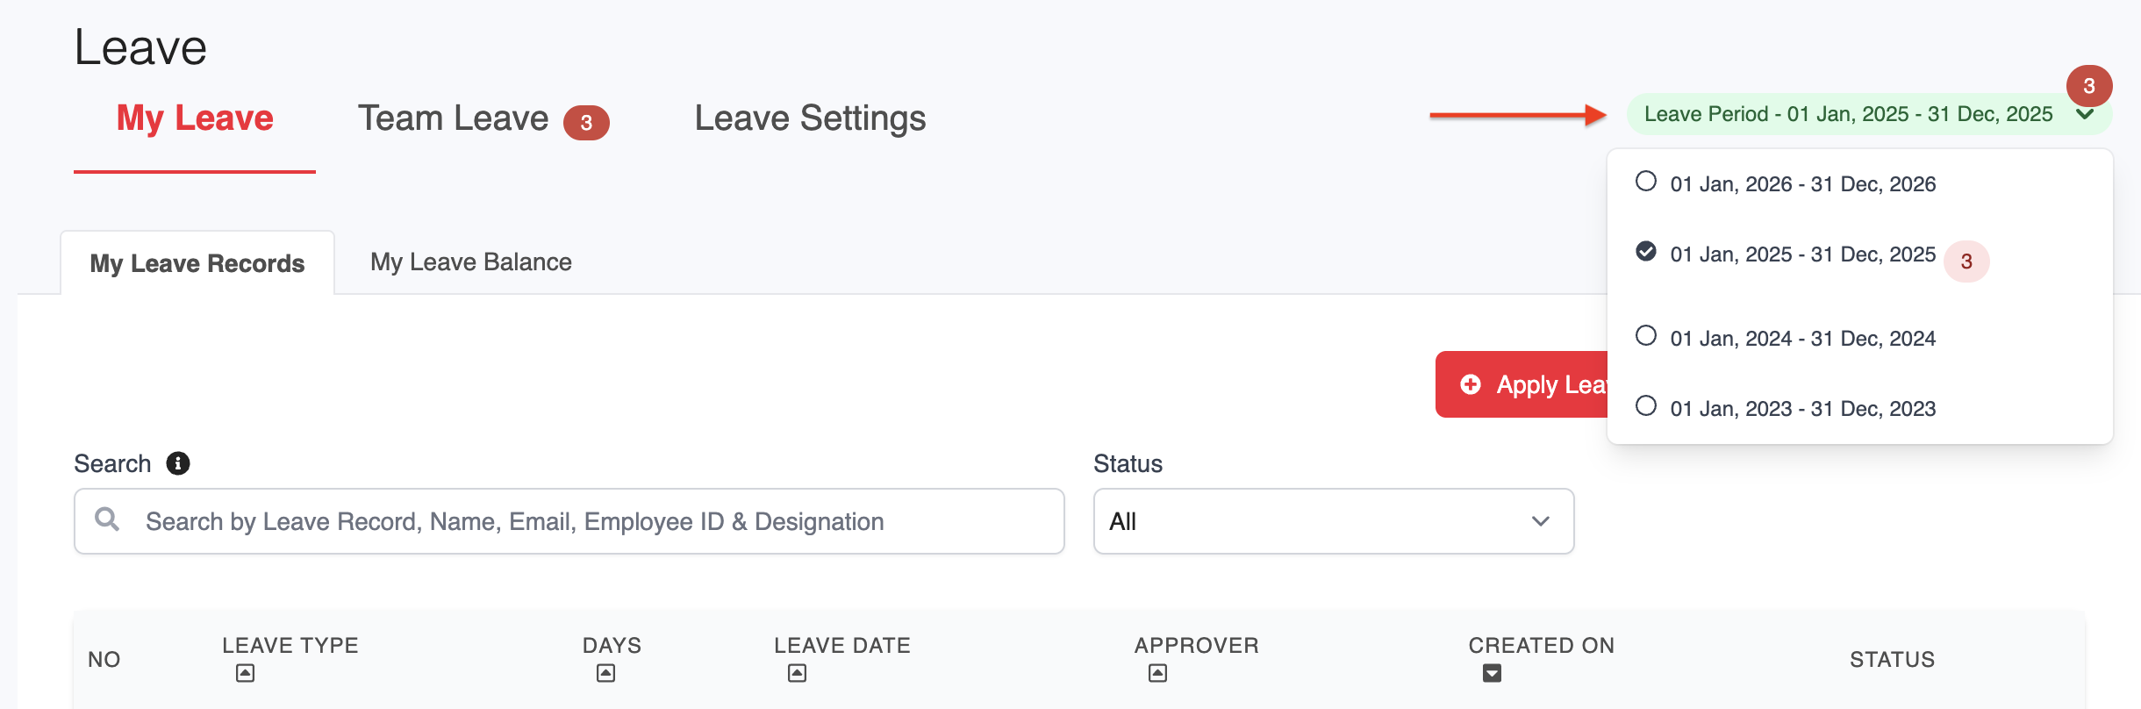
Task: Select the My Leave Records tab
Action: pos(197,263)
